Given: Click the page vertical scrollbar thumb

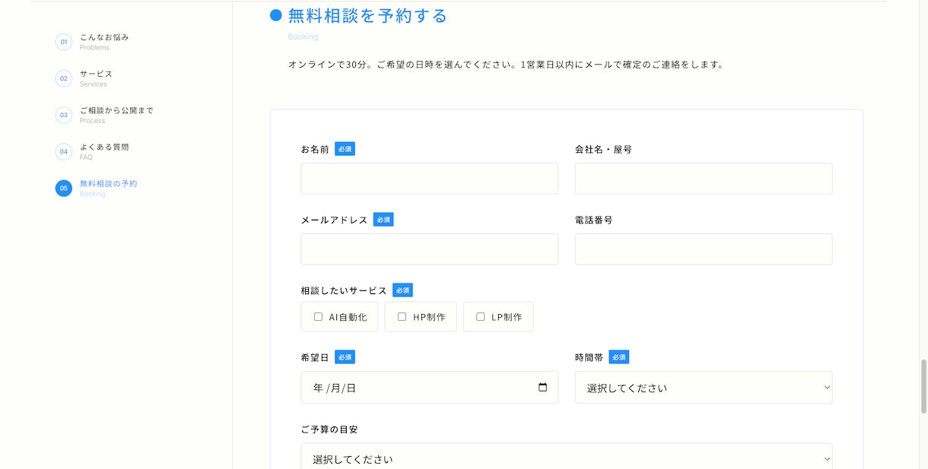Looking at the screenshot, I should coord(923,387).
